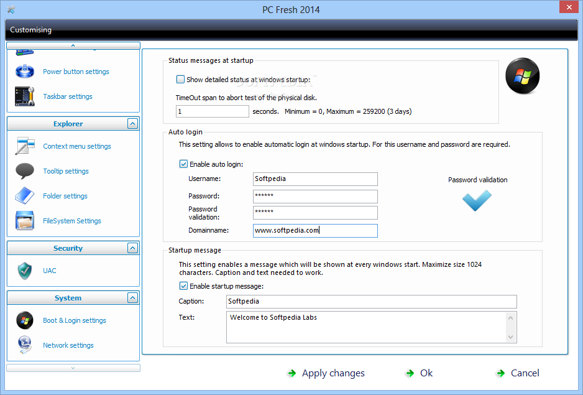Click Text area scroll up arrow
Viewport: 583px width, 395px height.
point(511,318)
